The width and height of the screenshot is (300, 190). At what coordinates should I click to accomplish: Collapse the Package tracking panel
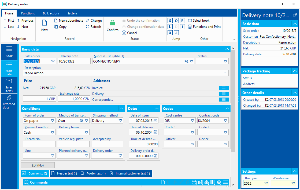(x=295, y=71)
